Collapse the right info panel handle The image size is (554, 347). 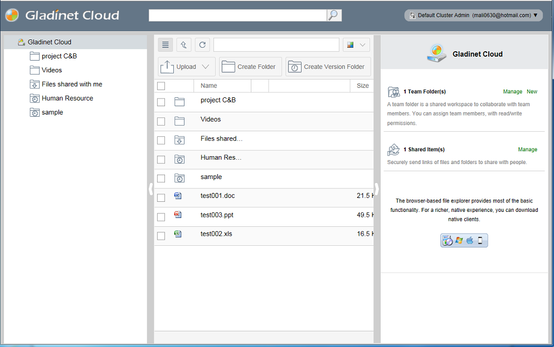377,189
